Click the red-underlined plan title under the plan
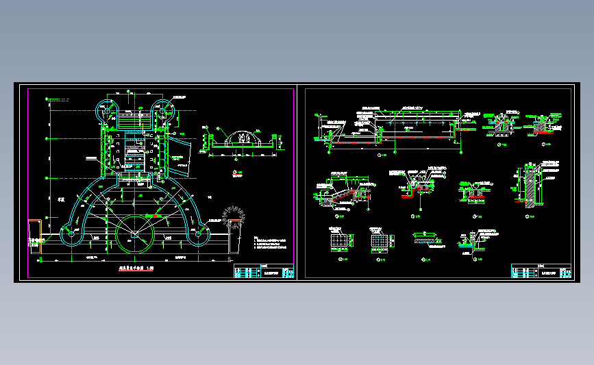Viewport: 594px width, 365px height. 136,268
